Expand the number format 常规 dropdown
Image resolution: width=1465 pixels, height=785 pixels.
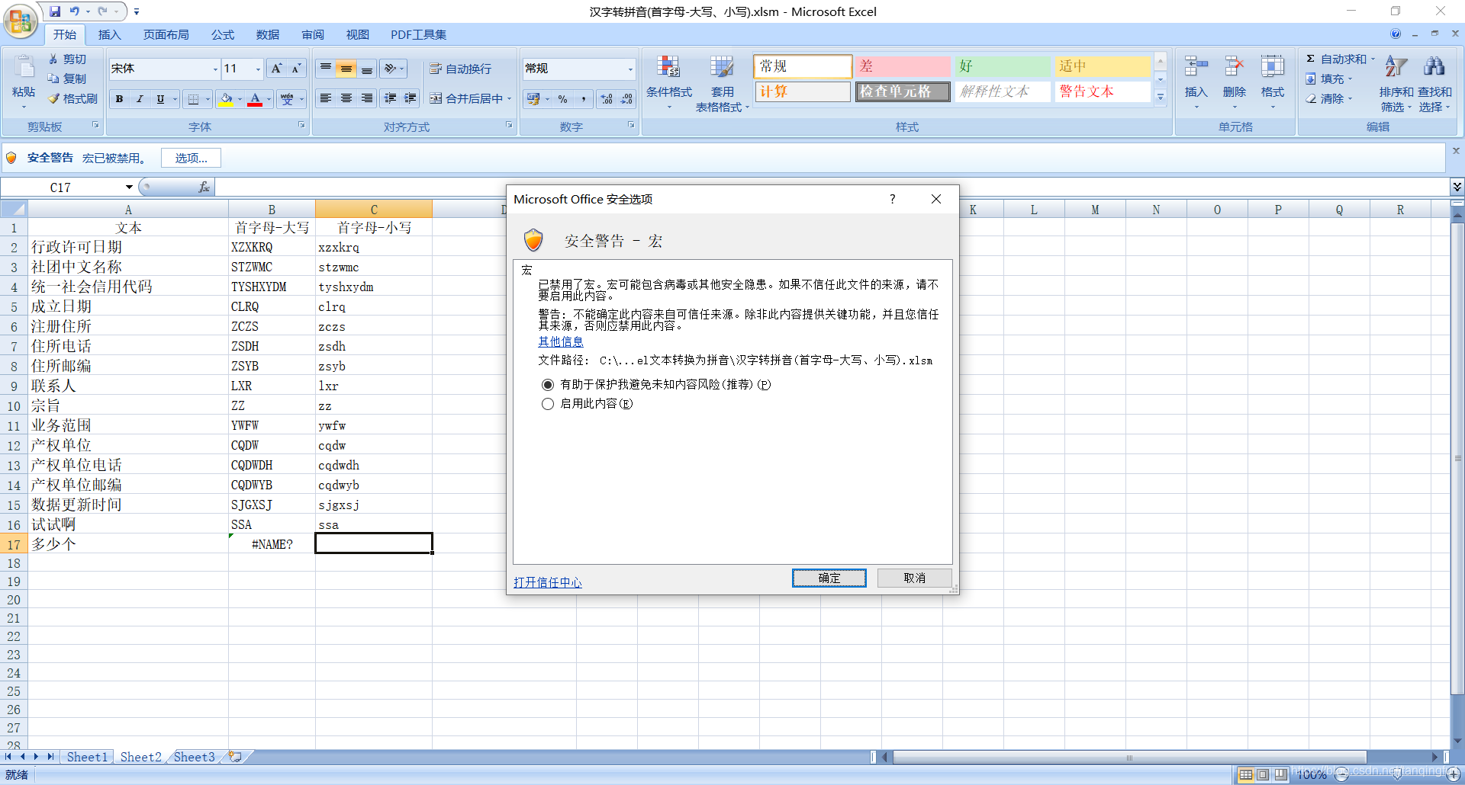pyautogui.click(x=630, y=69)
